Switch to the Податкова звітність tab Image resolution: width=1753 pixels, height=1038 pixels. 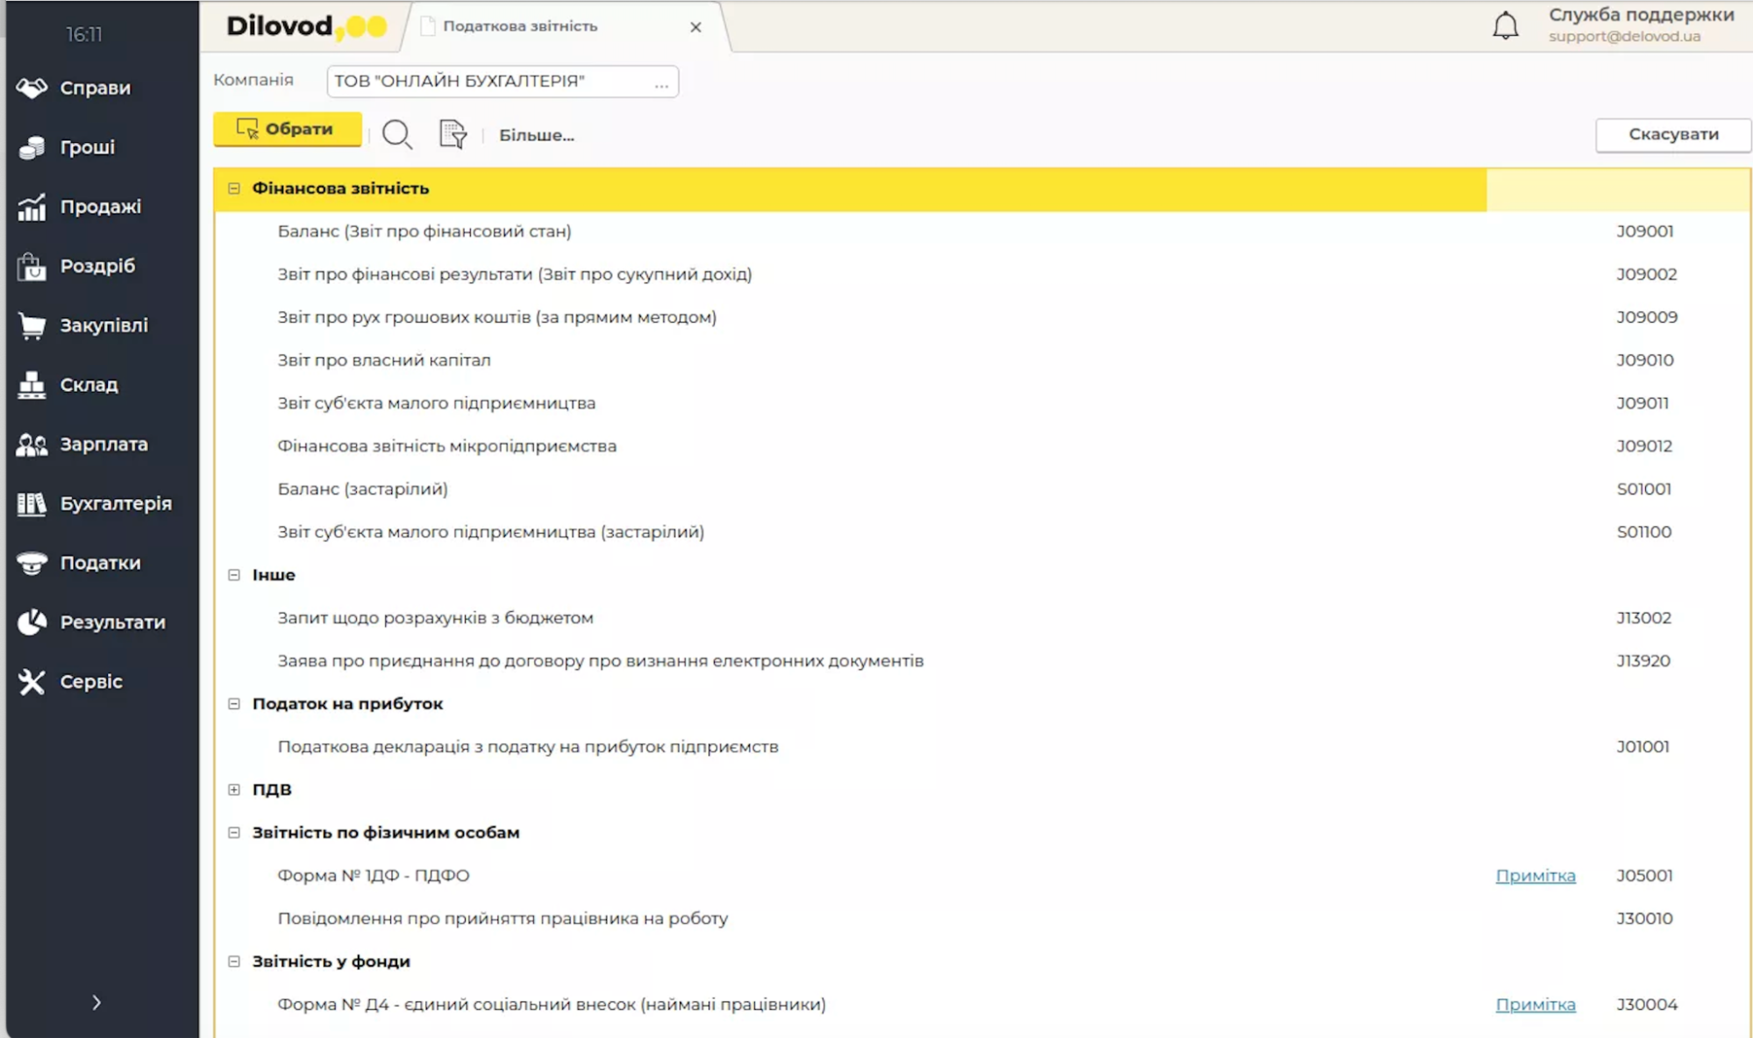tap(519, 26)
